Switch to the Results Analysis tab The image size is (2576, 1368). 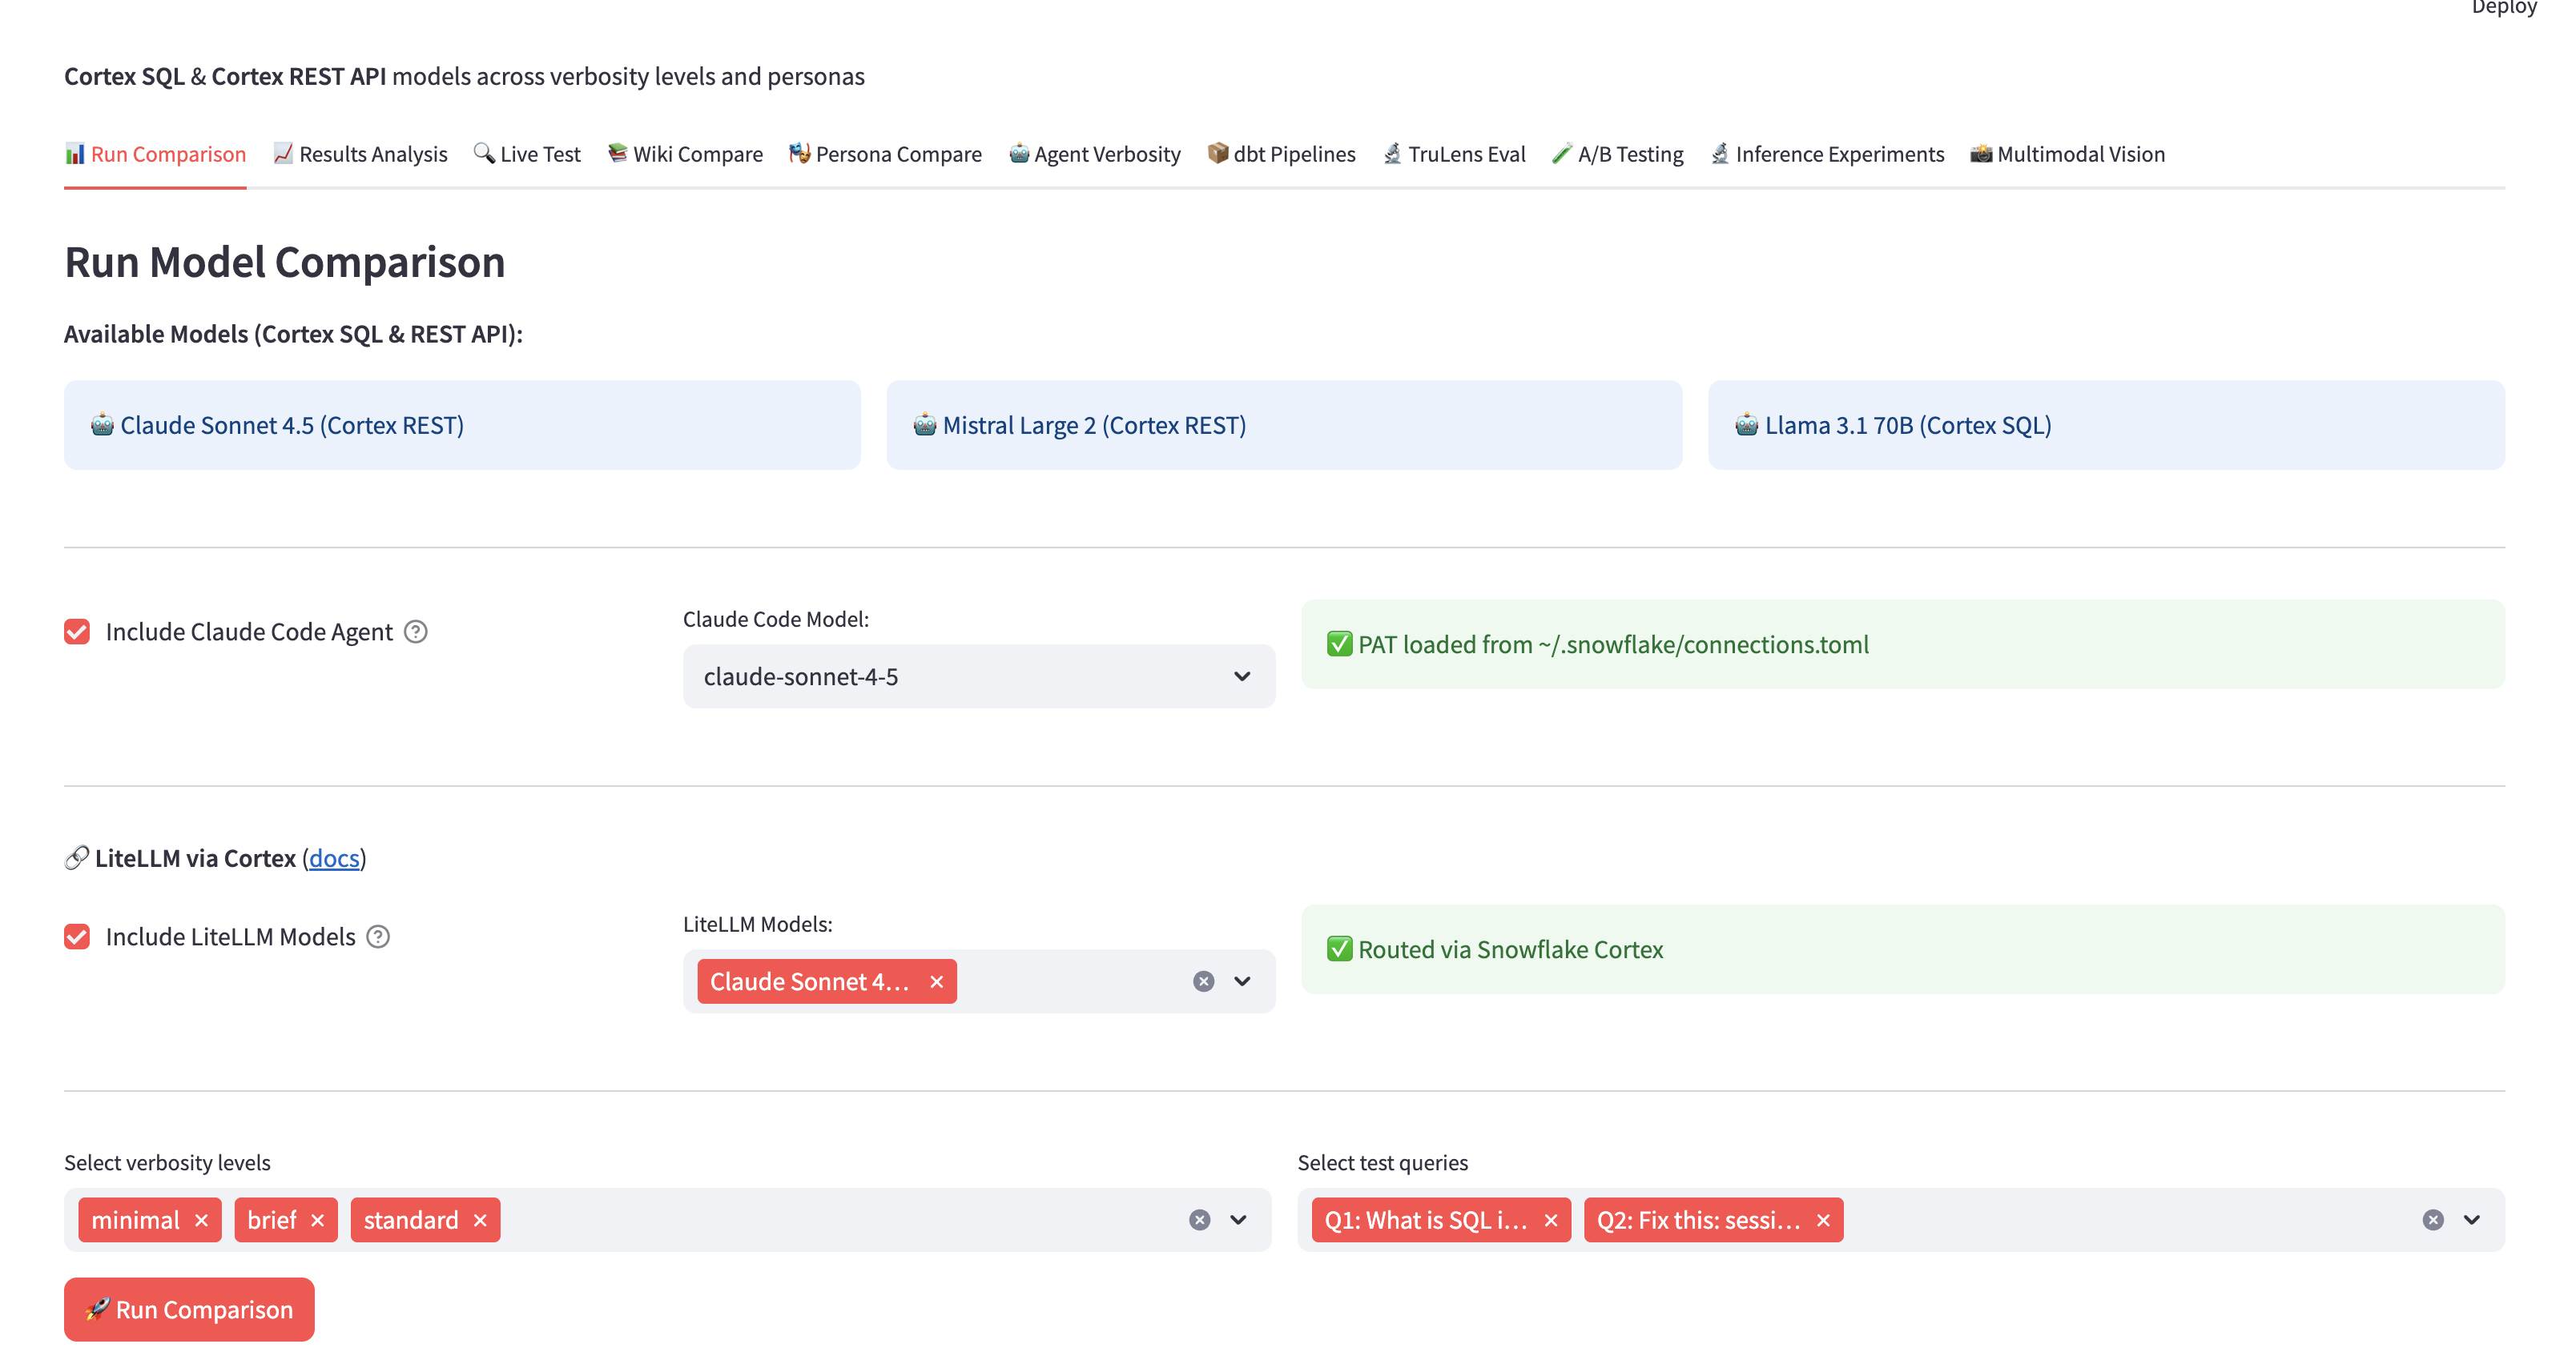point(360,154)
